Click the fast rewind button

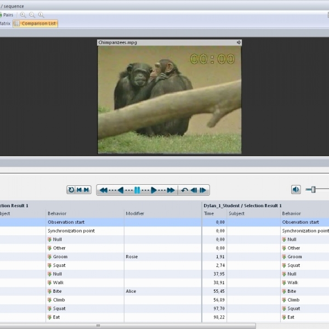tap(104, 190)
